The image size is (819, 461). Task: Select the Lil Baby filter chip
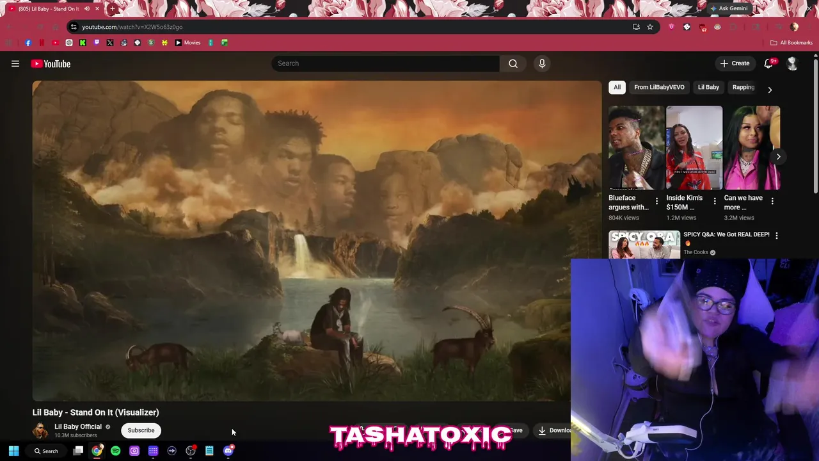pos(708,87)
